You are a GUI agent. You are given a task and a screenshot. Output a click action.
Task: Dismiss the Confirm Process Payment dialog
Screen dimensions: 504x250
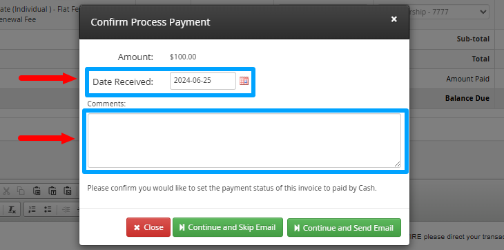[x=394, y=19]
